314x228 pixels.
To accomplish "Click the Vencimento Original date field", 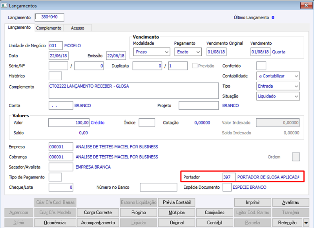I will tap(217, 52).
